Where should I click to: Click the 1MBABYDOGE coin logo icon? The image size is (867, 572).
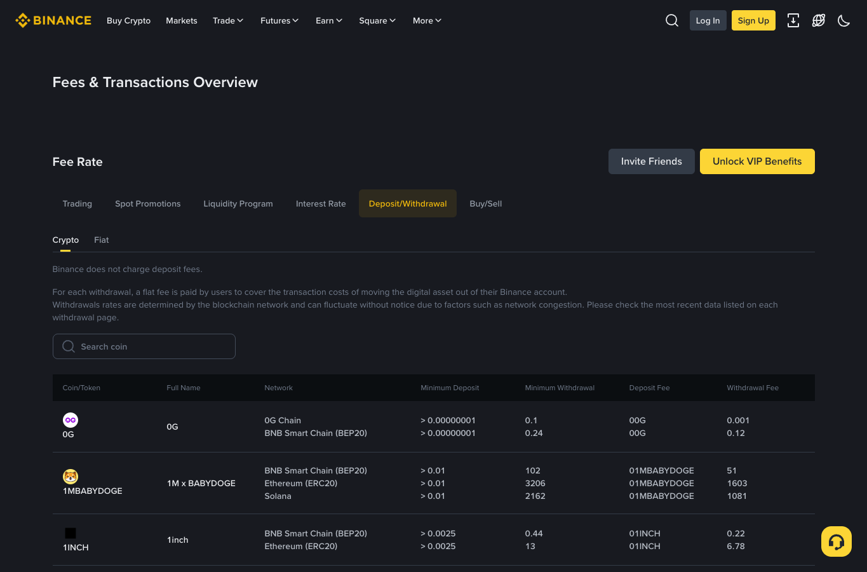[x=71, y=477]
